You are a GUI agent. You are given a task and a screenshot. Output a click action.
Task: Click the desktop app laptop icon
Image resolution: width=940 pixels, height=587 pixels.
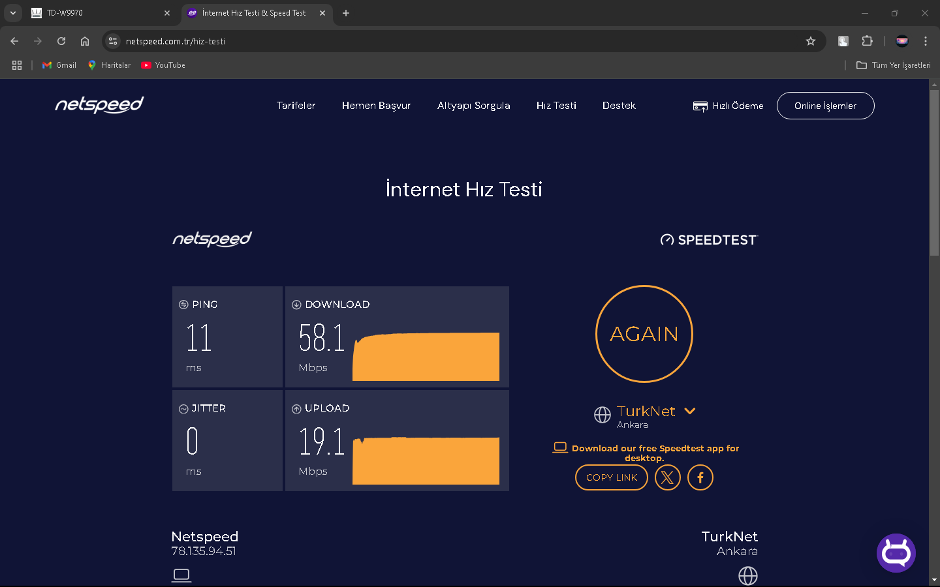coord(560,447)
